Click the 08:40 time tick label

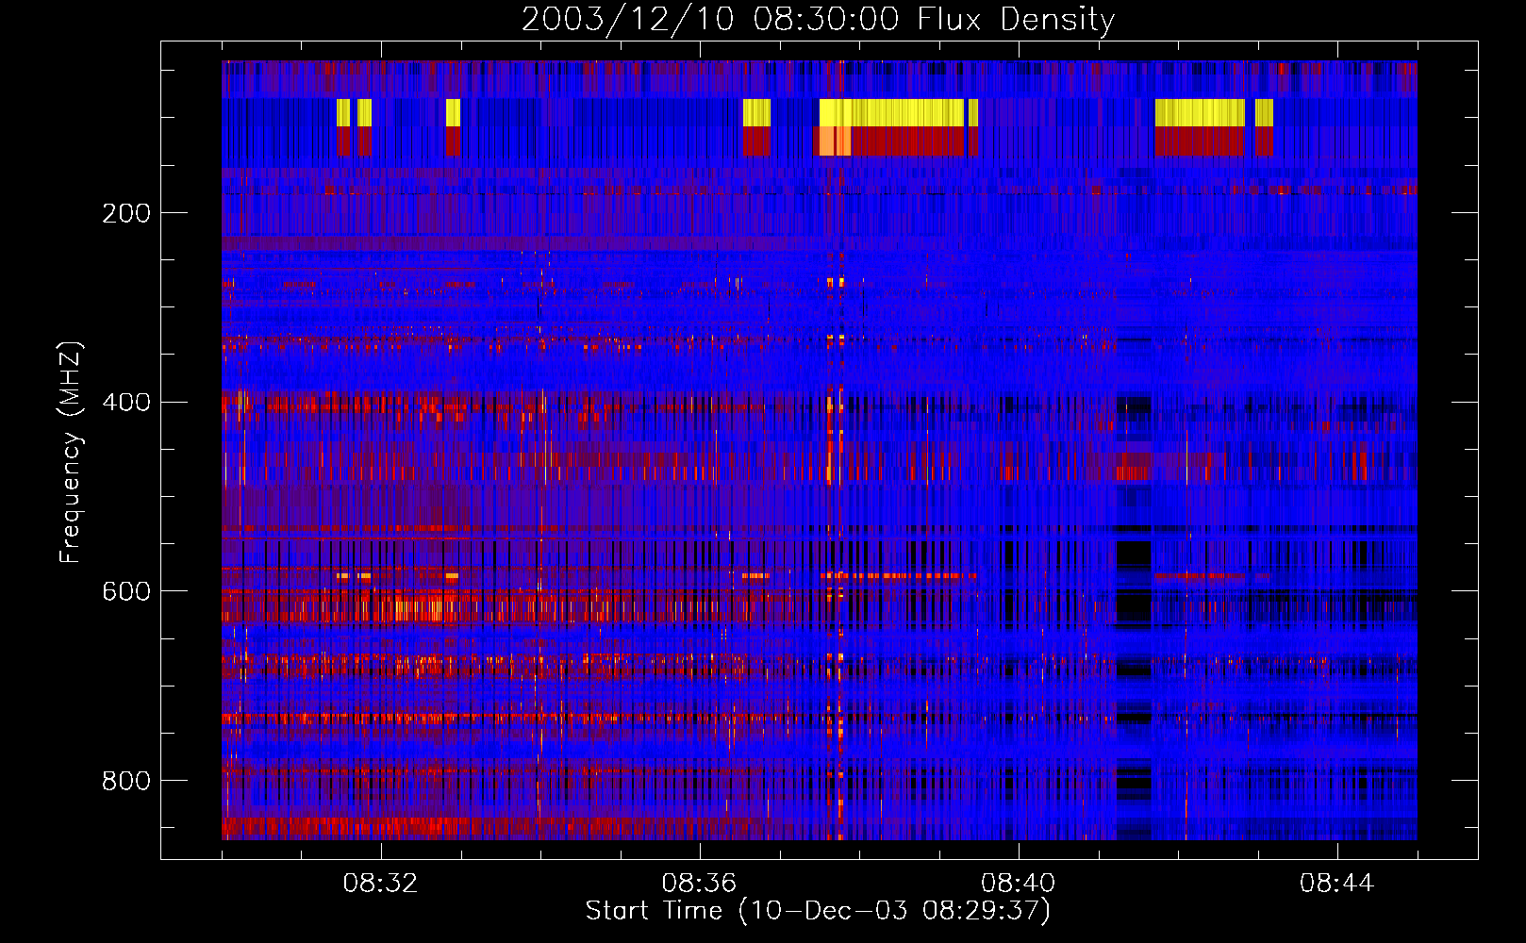pyautogui.click(x=1019, y=884)
